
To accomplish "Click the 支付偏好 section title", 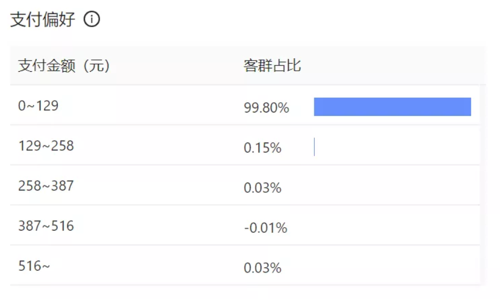I will pos(42,20).
